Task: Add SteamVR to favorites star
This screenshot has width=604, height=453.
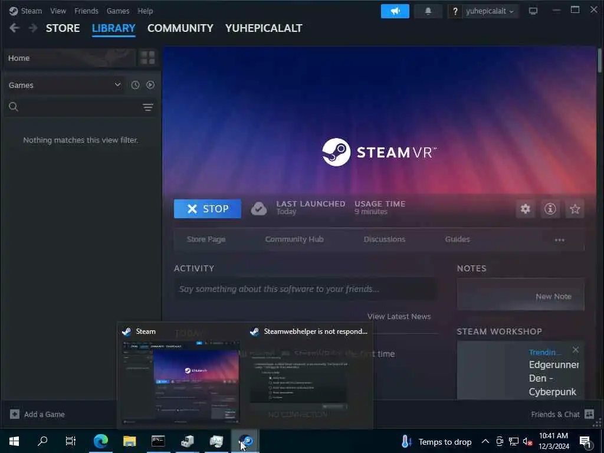Action: [575, 209]
